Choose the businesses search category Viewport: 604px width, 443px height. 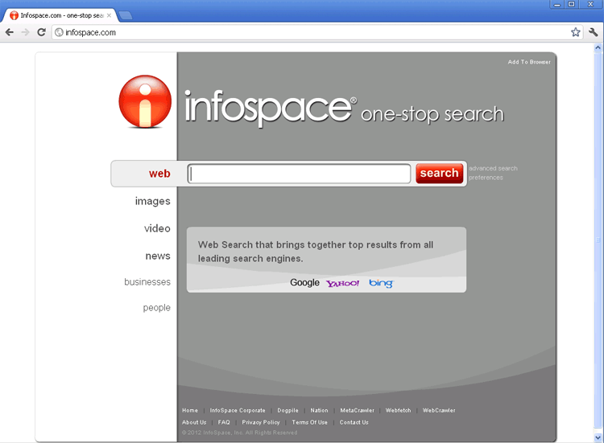point(147,282)
